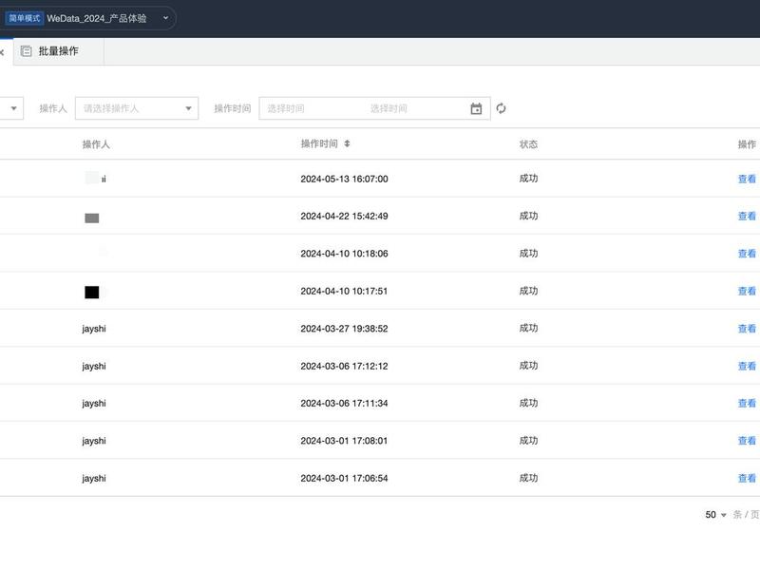
Task: Click 查看 for 2024-03-01 17:06:54
Action: [747, 479]
